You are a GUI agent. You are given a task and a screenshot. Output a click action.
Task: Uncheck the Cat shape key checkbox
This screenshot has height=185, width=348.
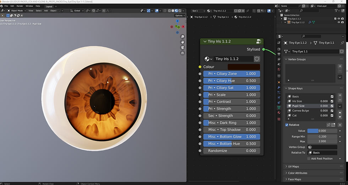[x=332, y=115]
